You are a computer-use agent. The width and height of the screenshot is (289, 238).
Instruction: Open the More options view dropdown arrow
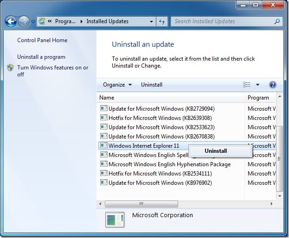(x=257, y=85)
